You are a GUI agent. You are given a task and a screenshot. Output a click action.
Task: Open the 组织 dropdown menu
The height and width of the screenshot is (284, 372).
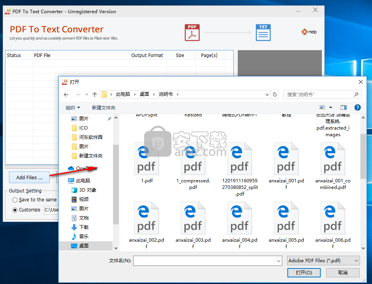coord(73,107)
